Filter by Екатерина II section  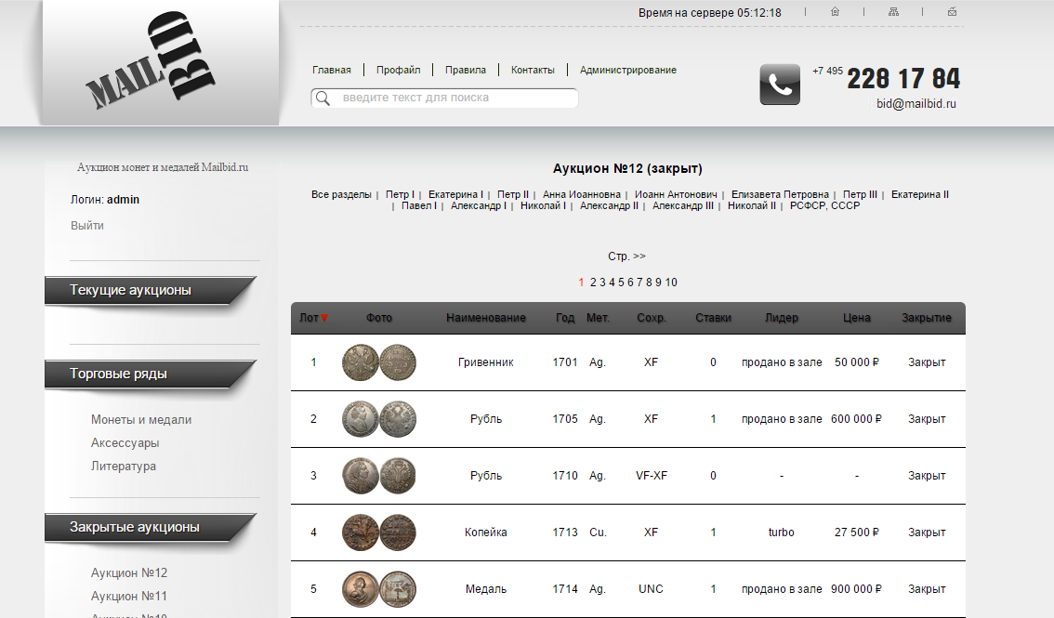pyautogui.click(x=919, y=194)
